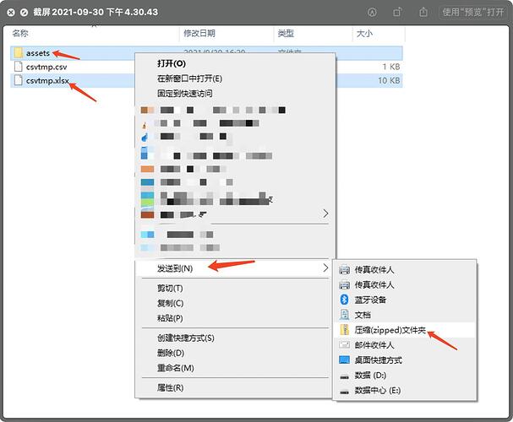Screen dimensions: 513x422
Task: Click the rotate icon in title bar
Action: coord(397,13)
